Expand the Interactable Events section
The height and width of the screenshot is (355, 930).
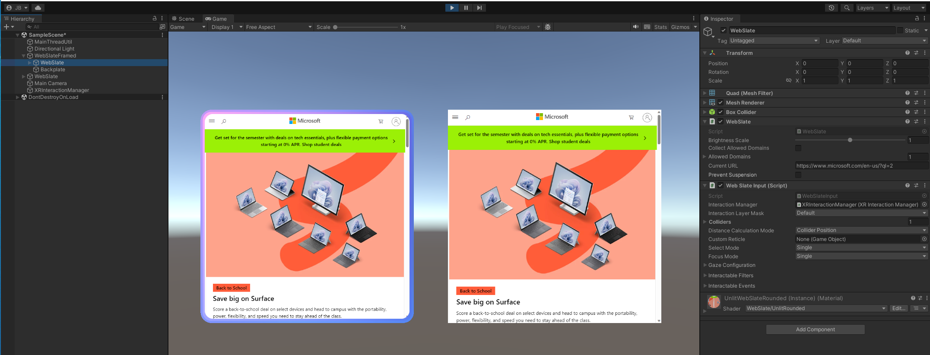pyautogui.click(x=705, y=286)
